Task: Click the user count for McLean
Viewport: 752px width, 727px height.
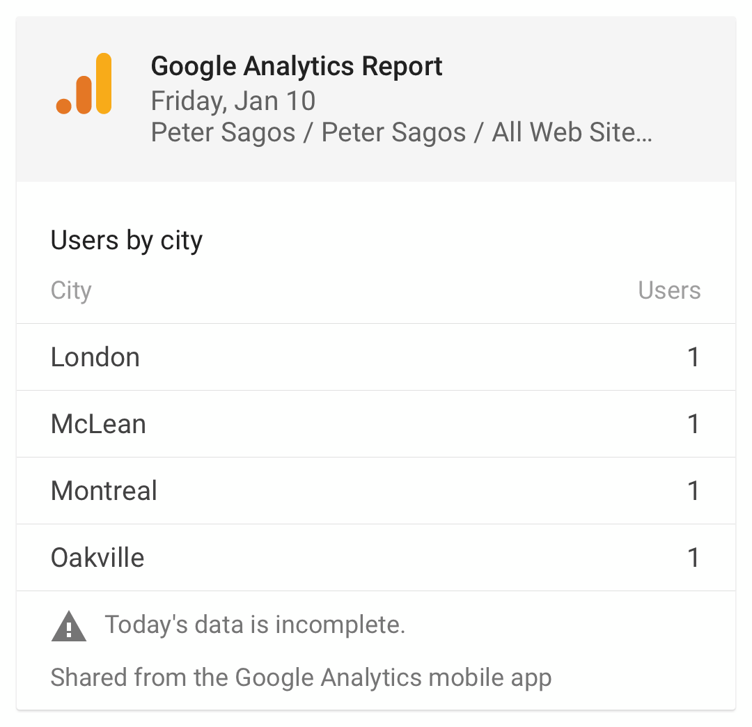Action: pyautogui.click(x=694, y=424)
